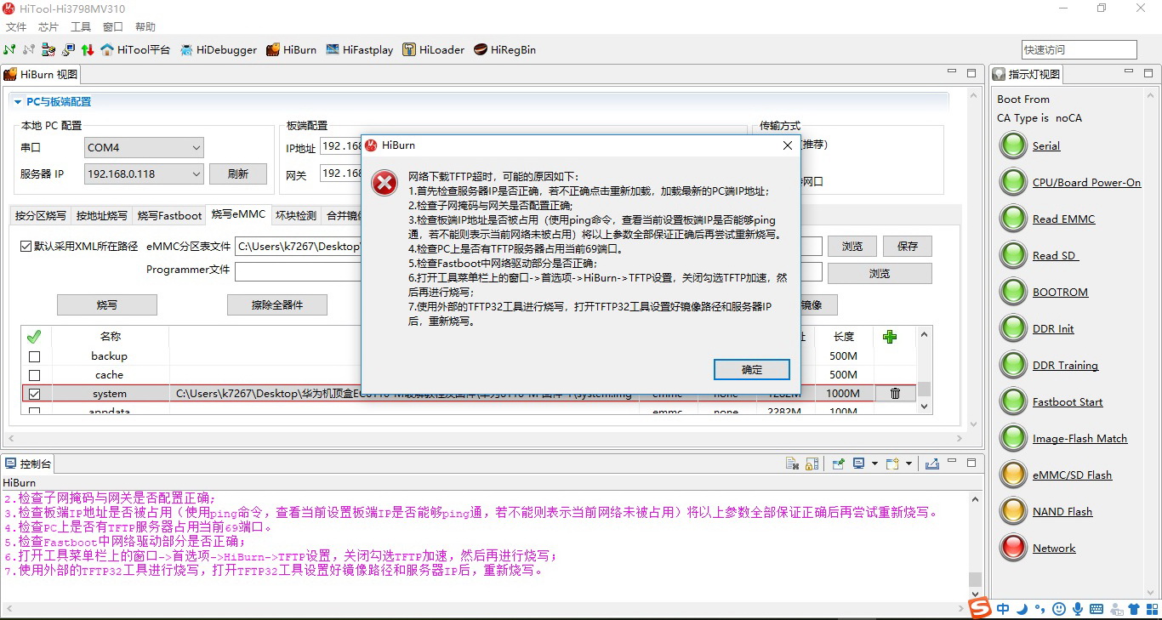1162x620 pixels.
Task: Click the 烧写 burn button
Action: coord(107,304)
